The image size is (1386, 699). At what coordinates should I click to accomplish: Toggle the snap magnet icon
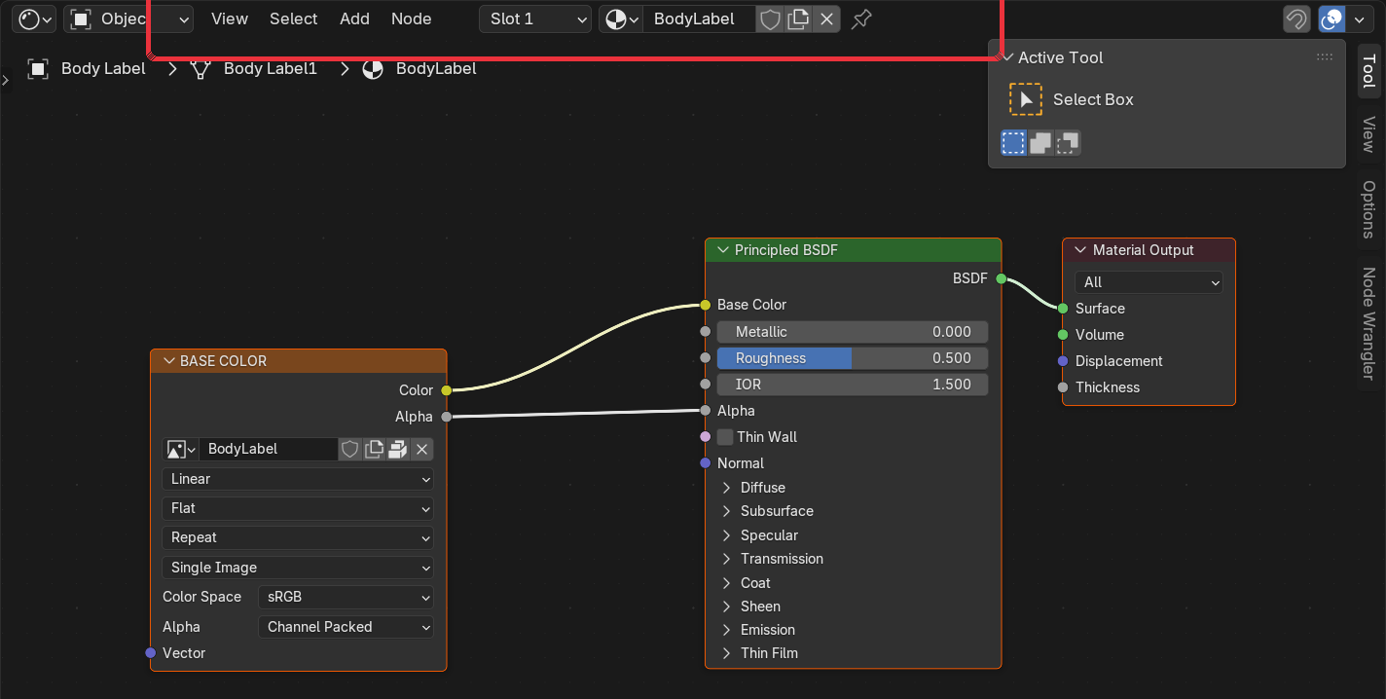[1296, 18]
